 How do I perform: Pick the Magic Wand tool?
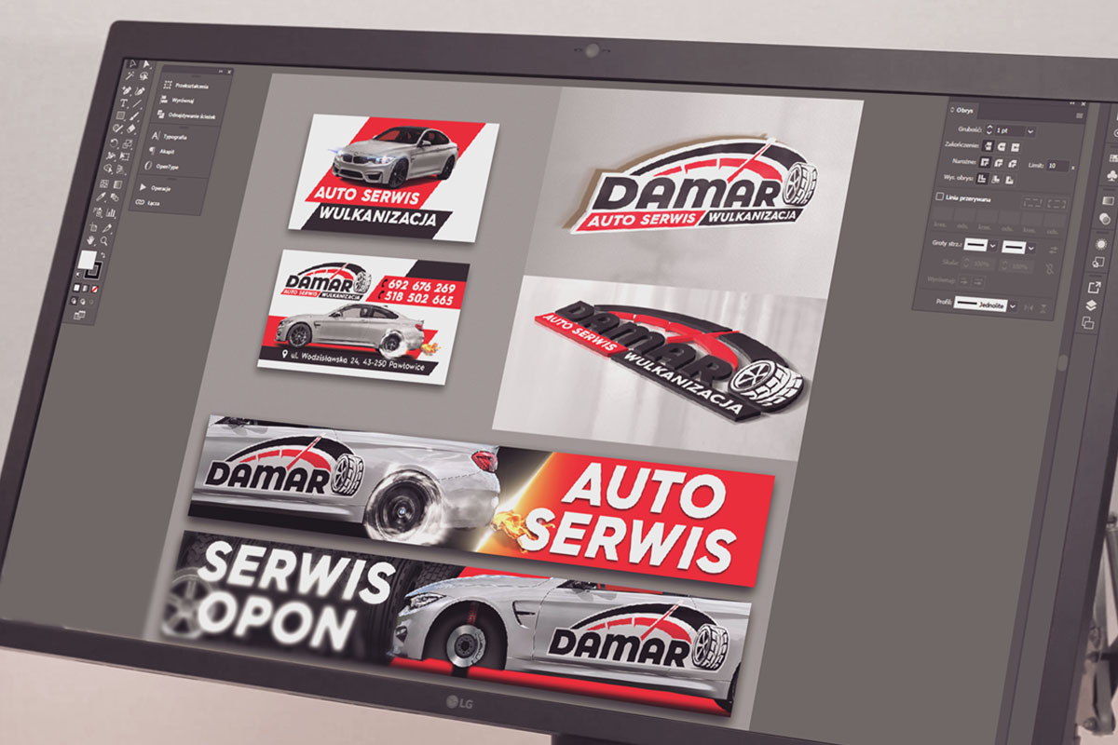(130, 77)
